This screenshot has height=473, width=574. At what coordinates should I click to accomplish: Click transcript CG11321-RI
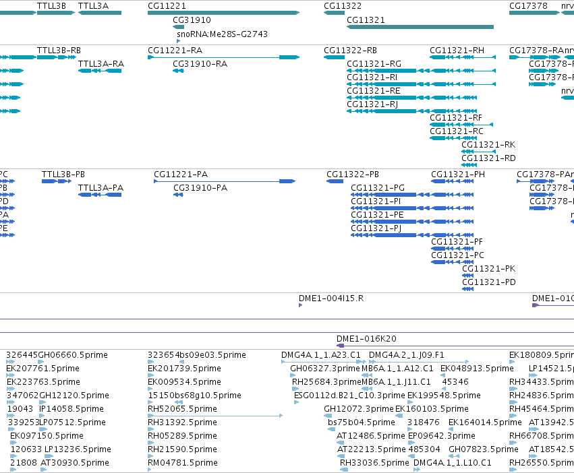[x=372, y=77]
